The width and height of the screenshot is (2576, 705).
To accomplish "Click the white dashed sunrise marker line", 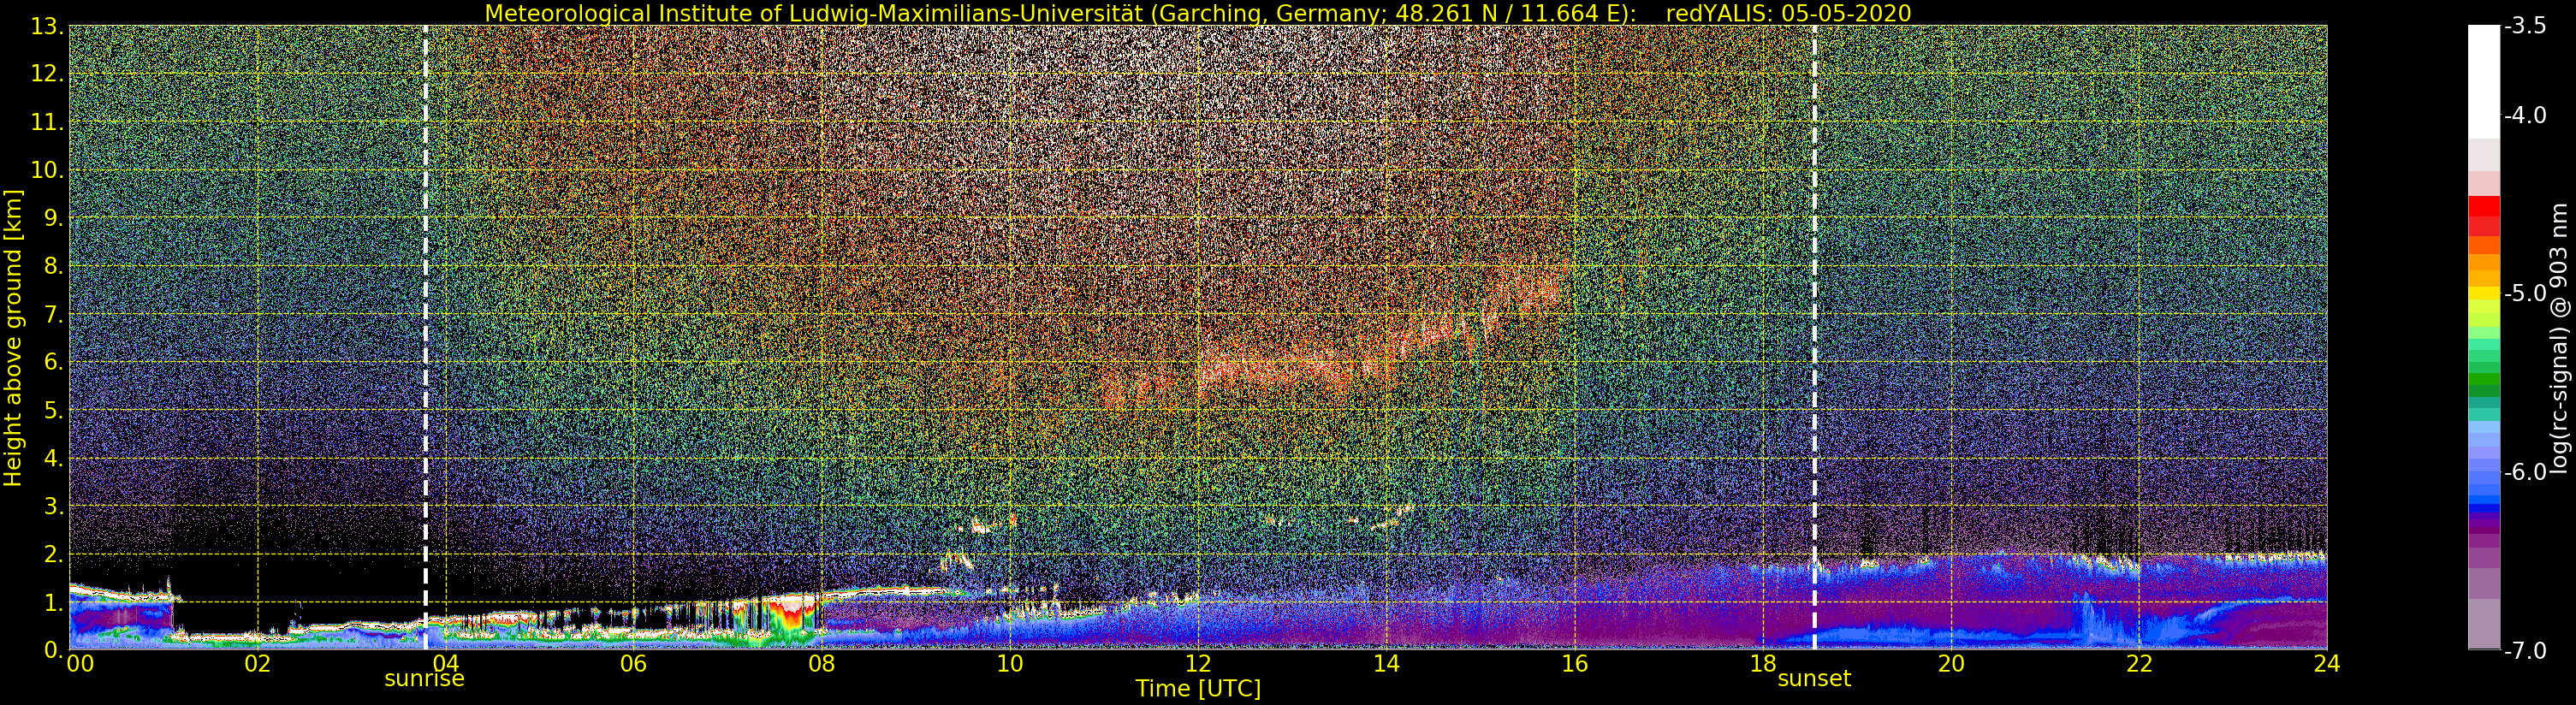I will tap(426, 337).
